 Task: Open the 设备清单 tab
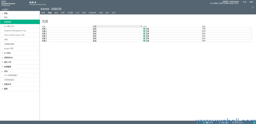pos(92,13)
